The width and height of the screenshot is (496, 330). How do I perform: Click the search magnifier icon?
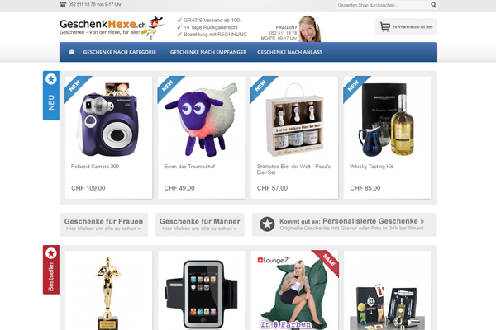pos(433,5)
